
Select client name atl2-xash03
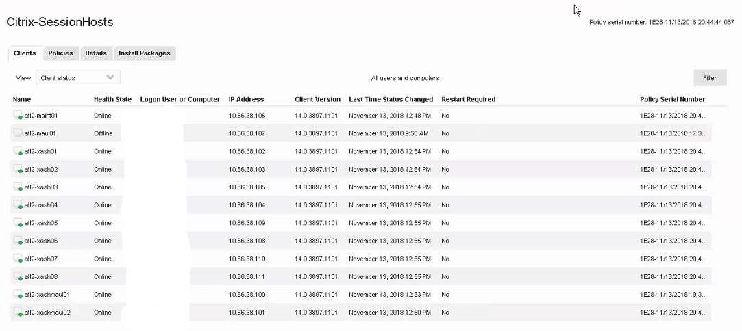click(41, 187)
